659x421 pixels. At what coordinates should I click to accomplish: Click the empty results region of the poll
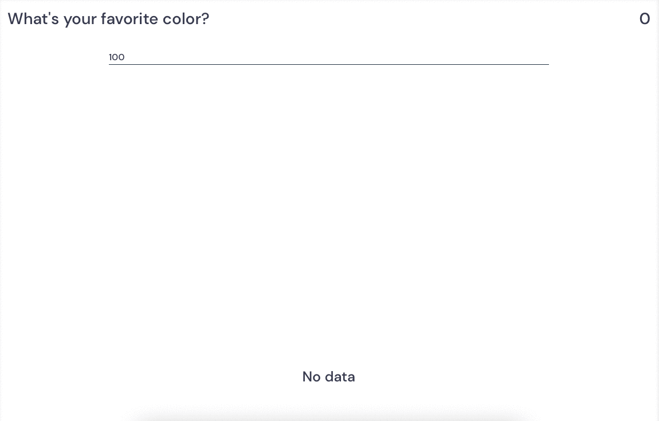(328, 229)
